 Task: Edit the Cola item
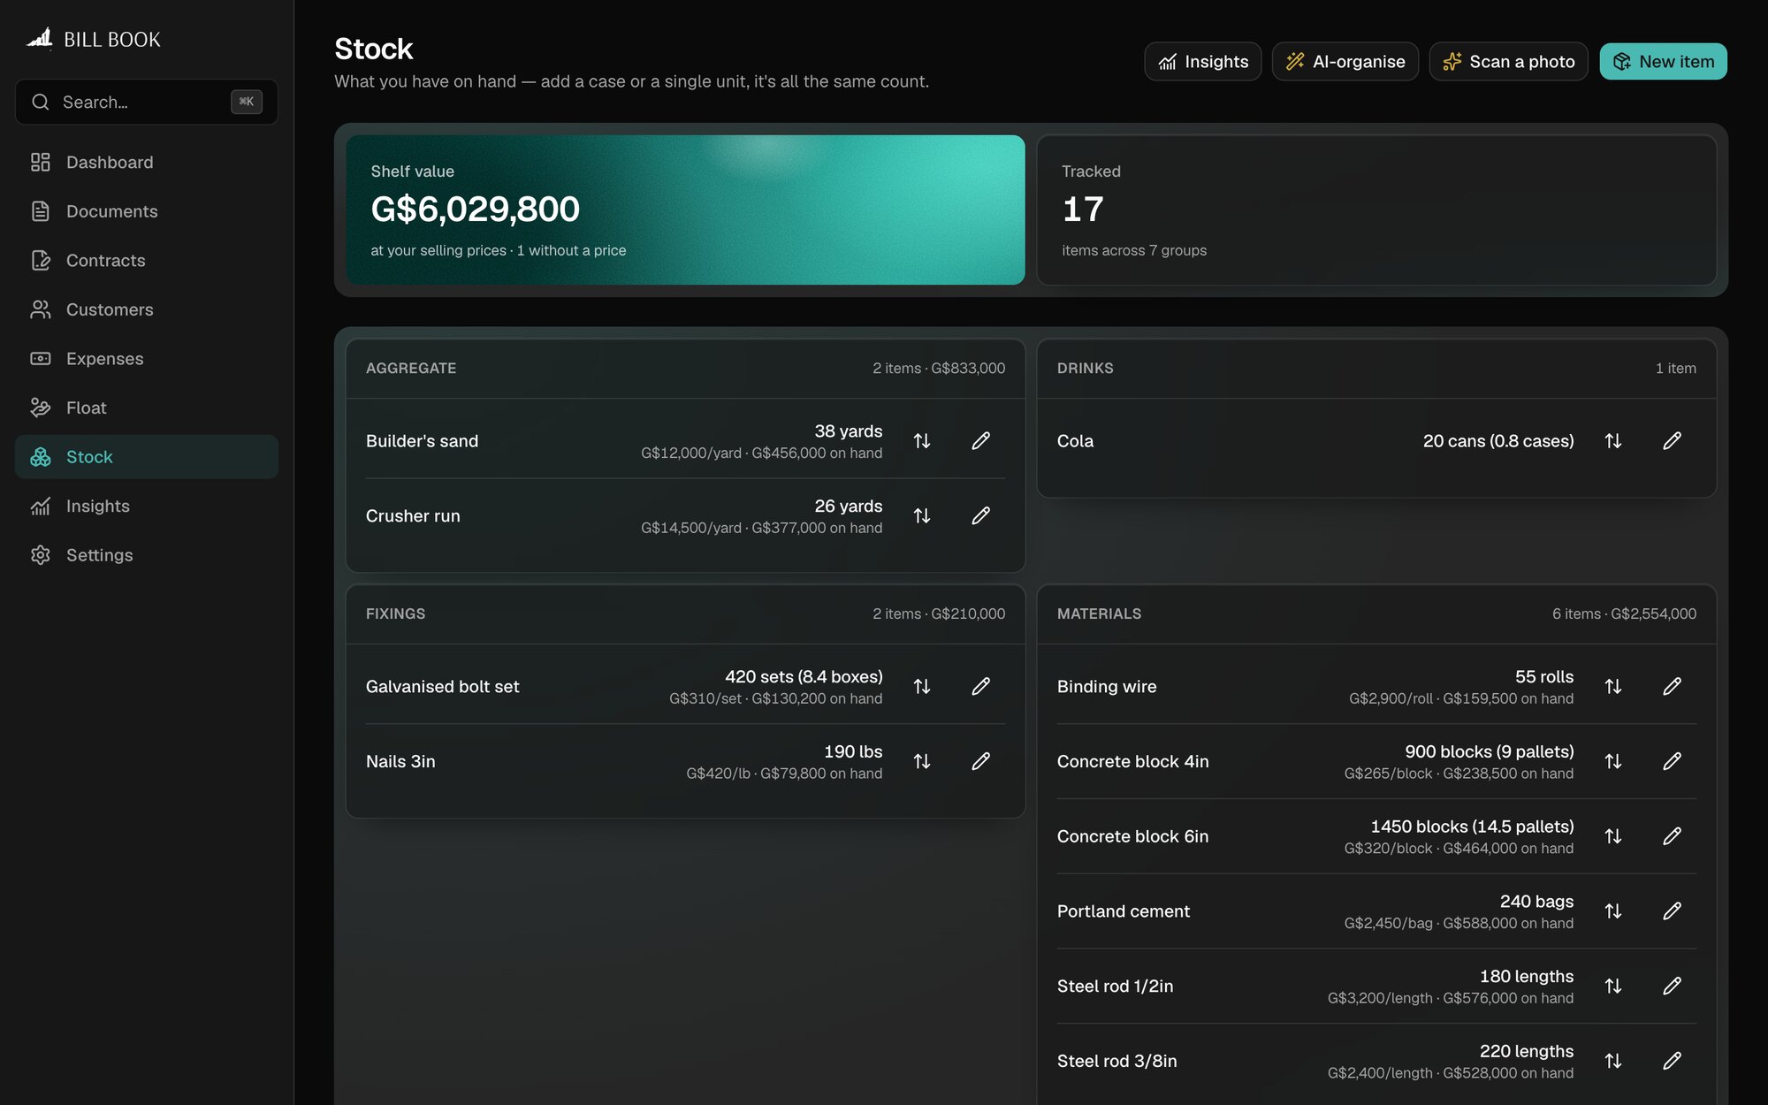1673,441
